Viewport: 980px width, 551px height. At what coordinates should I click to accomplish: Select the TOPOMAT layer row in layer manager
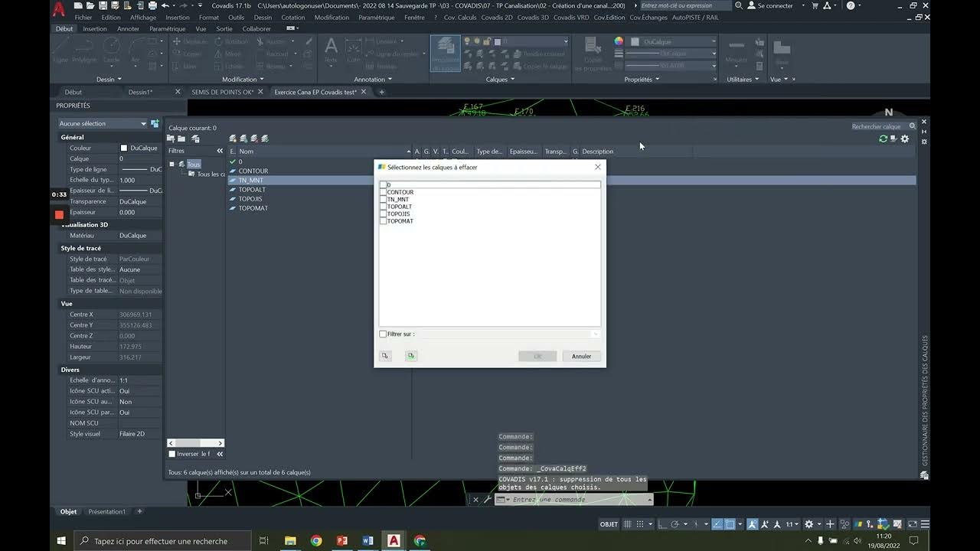[253, 208]
